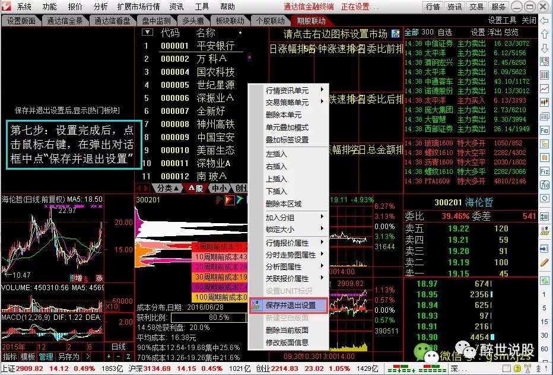Image resolution: width=553 pixels, height=375 pixels.
Task: Click the 总览 link in alerts panel
Action: point(511,33)
